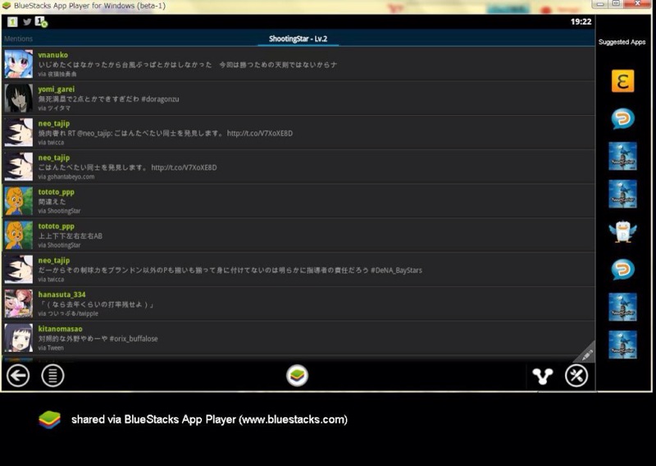The image size is (656, 466).
Task: Click 'via ツイタマ' source text
Action: [x=54, y=108]
